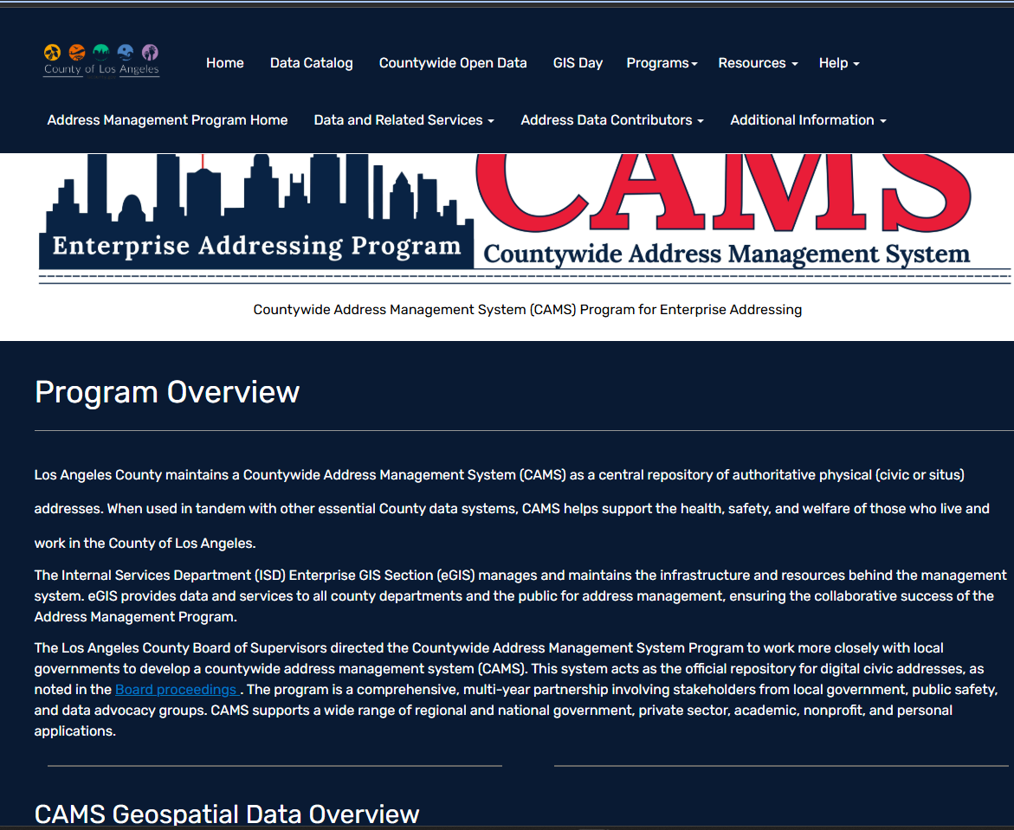Viewport: 1014px width, 830px height.
Task: Open the Address Data Contributors dropdown
Action: click(x=611, y=120)
